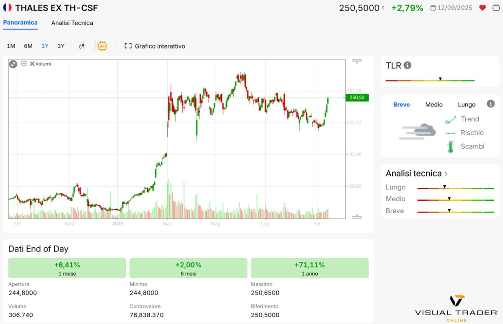Screen dimensions: 503x324
Task: Remove the Volumi indicator with X
Action: point(32,64)
